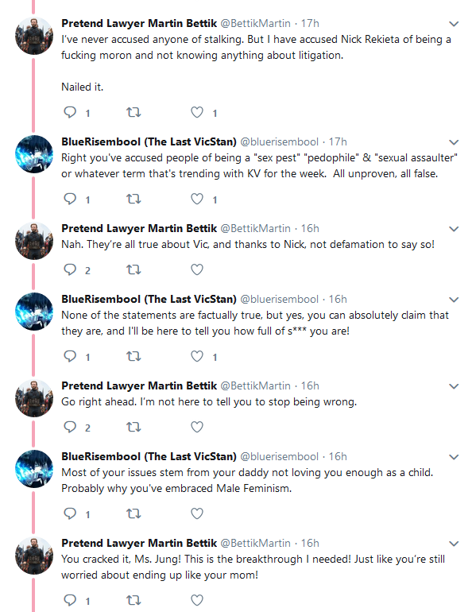Open Martin Bettik's avatar on the 'Go right ahead' tweet
Screen dimensions: 472x612
[x=34, y=397]
